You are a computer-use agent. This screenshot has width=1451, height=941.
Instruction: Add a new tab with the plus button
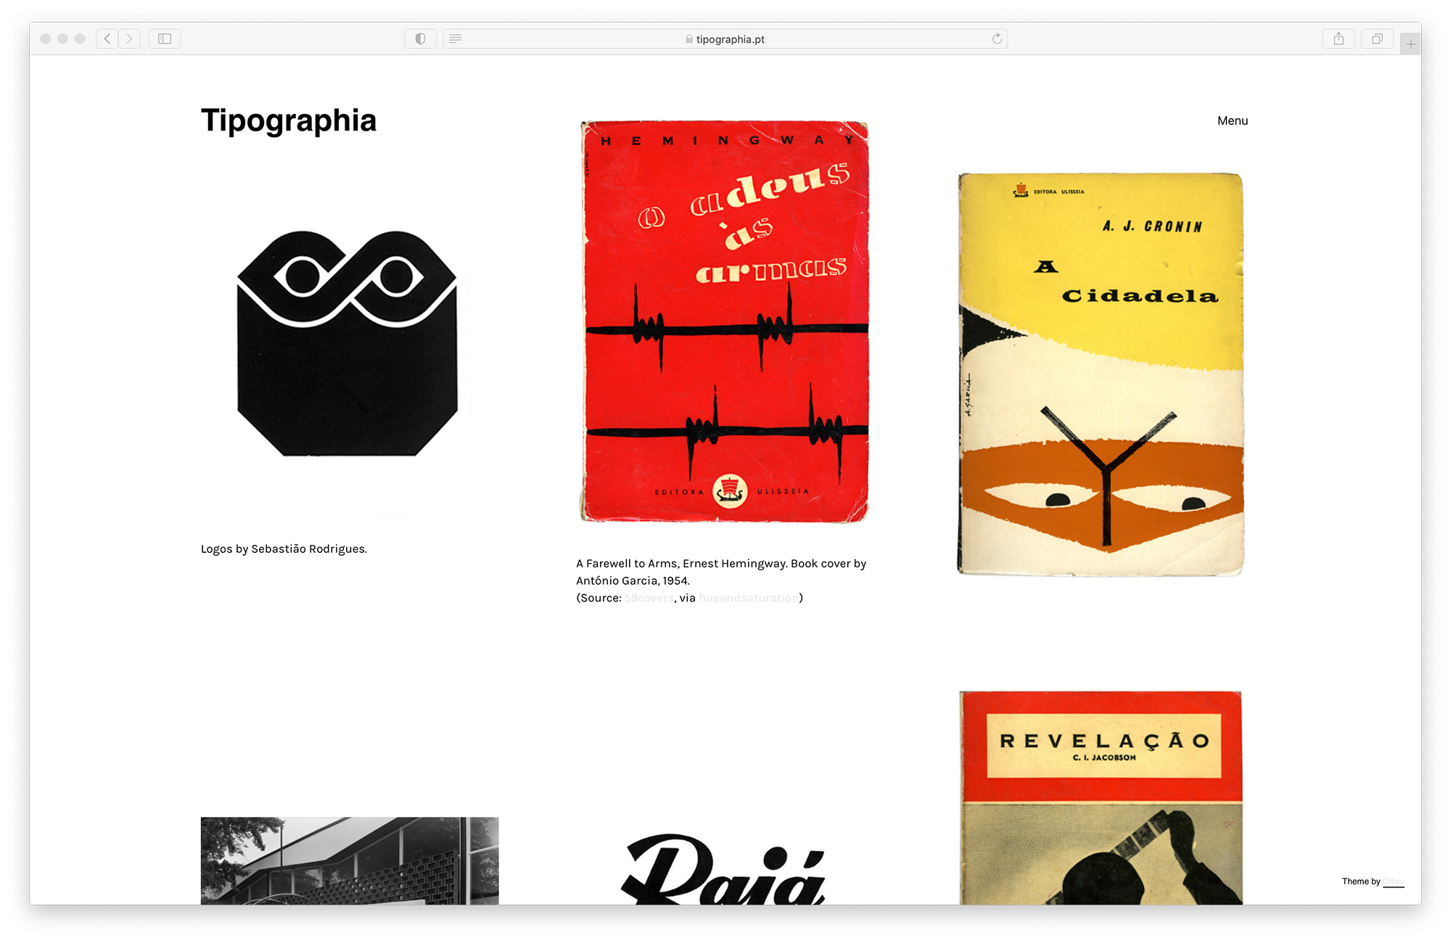1410,44
